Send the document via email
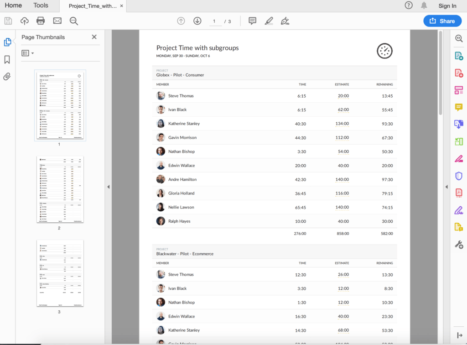This screenshot has height=345, width=467. (57, 21)
